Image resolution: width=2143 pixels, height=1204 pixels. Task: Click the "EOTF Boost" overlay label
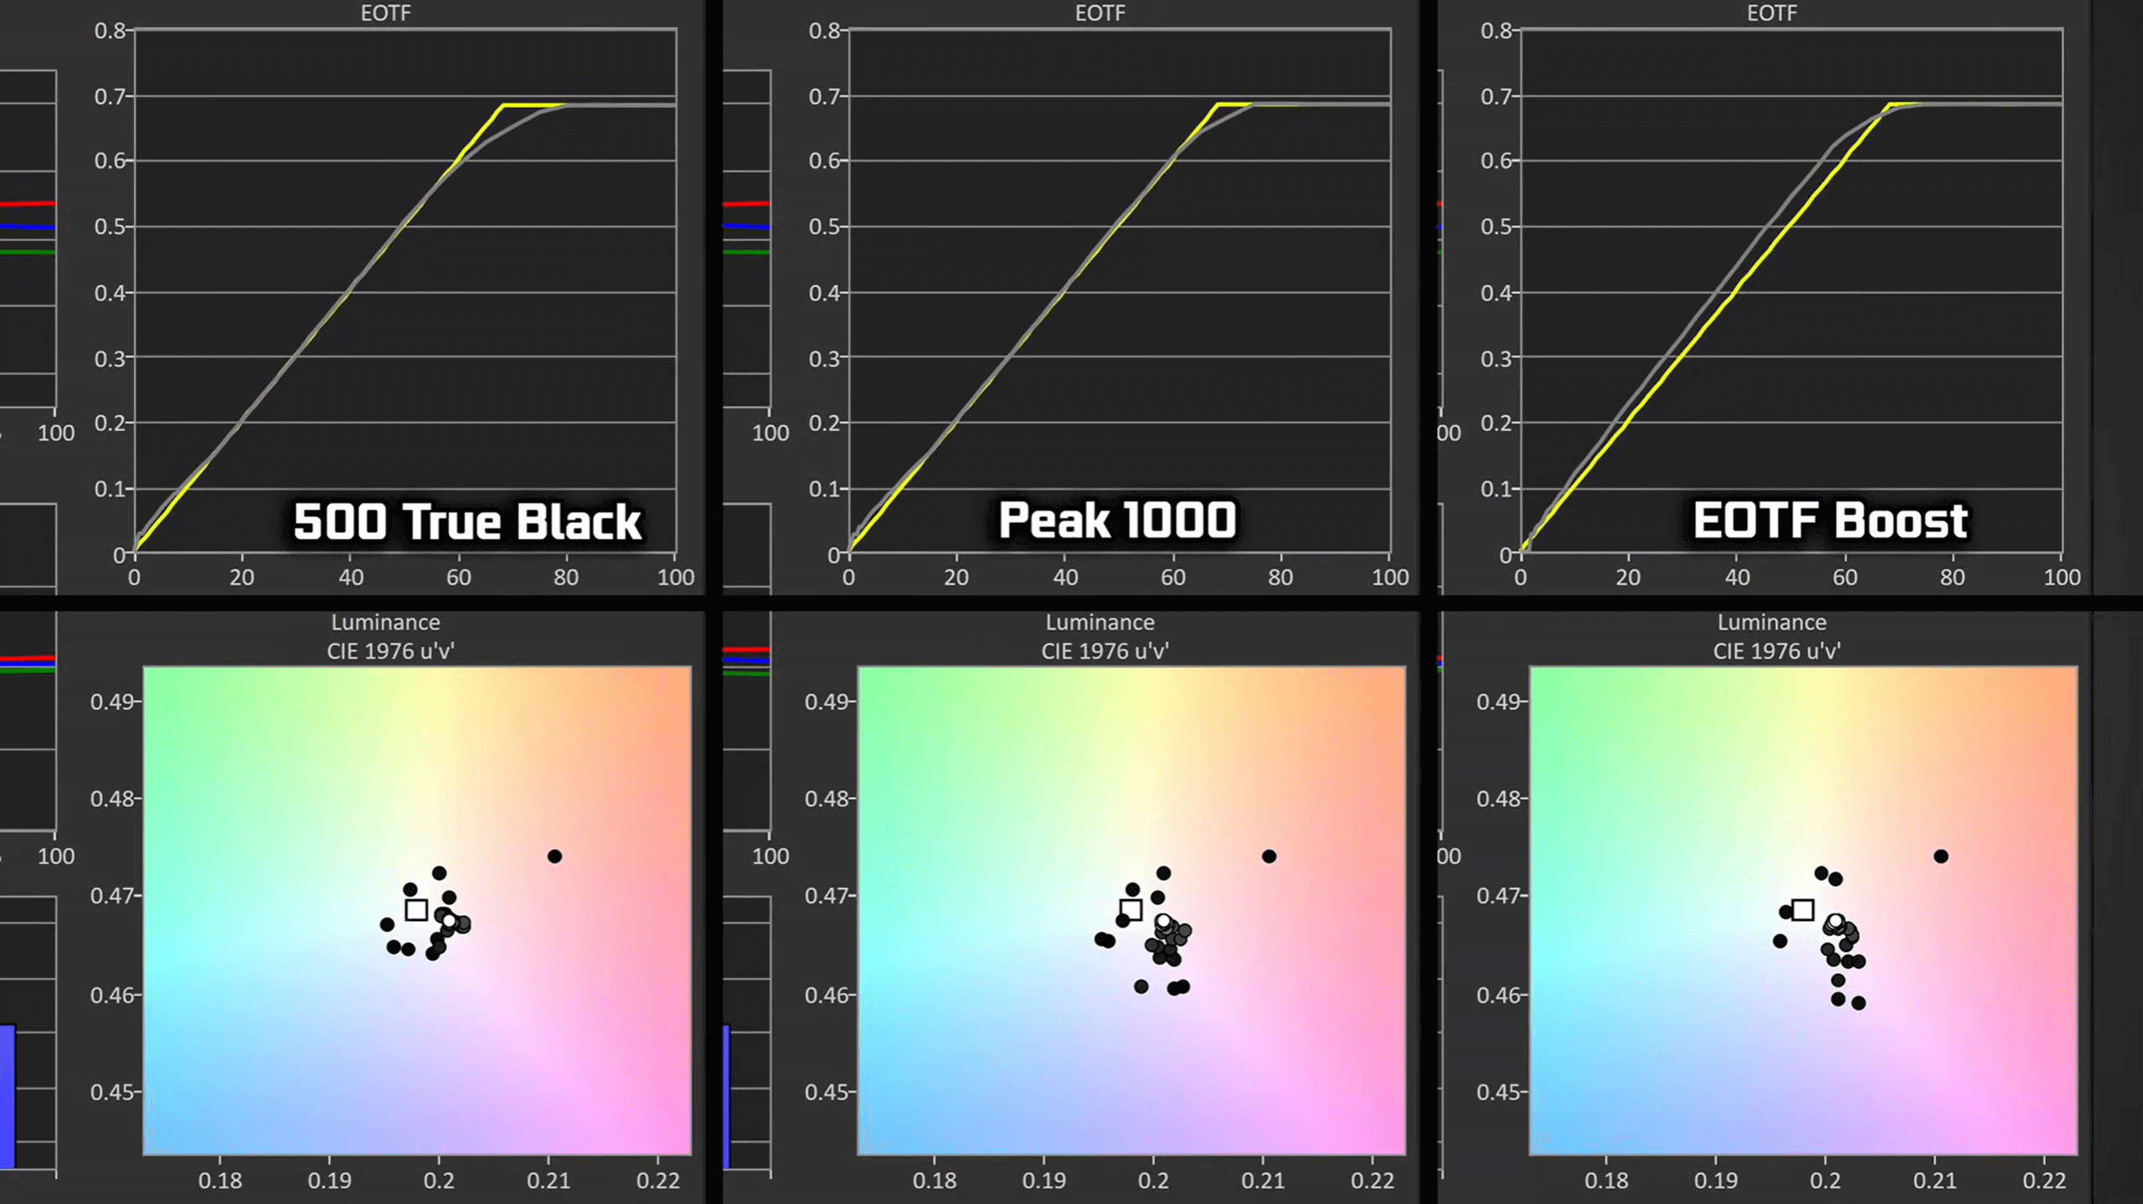[1830, 521]
